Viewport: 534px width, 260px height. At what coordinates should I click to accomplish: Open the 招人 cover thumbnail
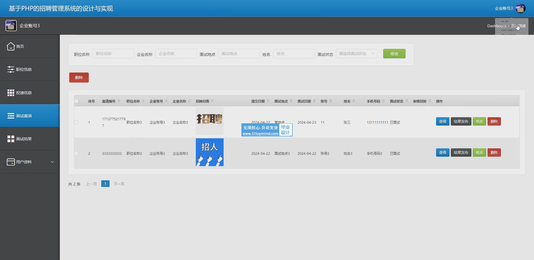click(210, 152)
